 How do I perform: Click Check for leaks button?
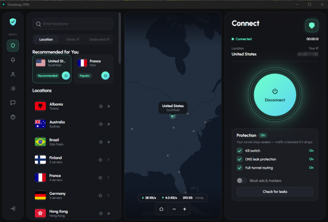(x=275, y=192)
